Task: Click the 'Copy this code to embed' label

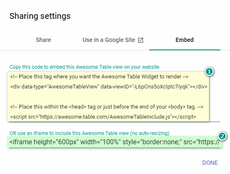Action: coord(84,67)
